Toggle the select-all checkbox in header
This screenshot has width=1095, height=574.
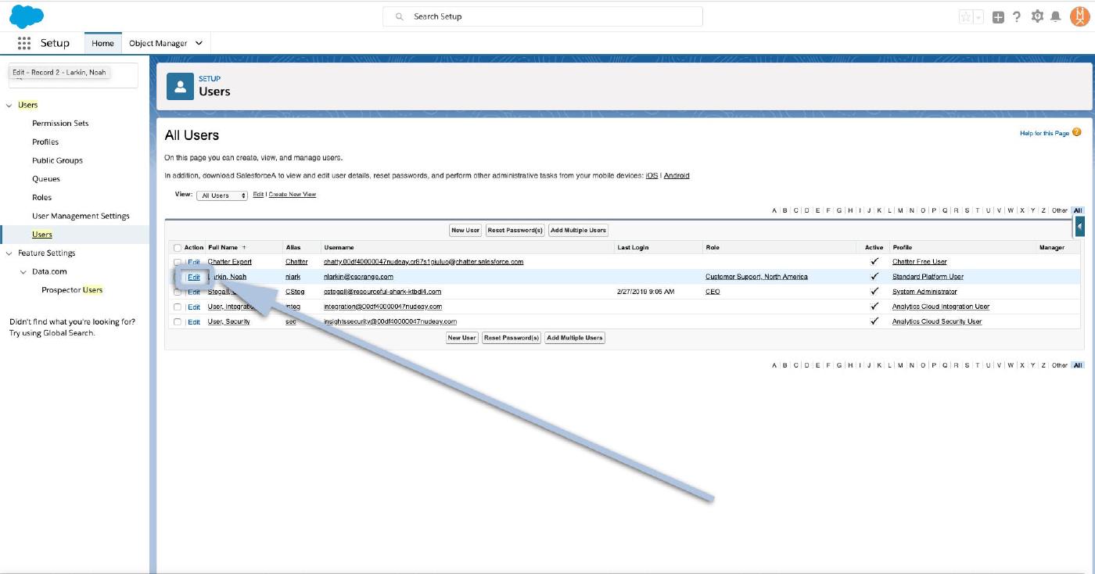coord(178,248)
